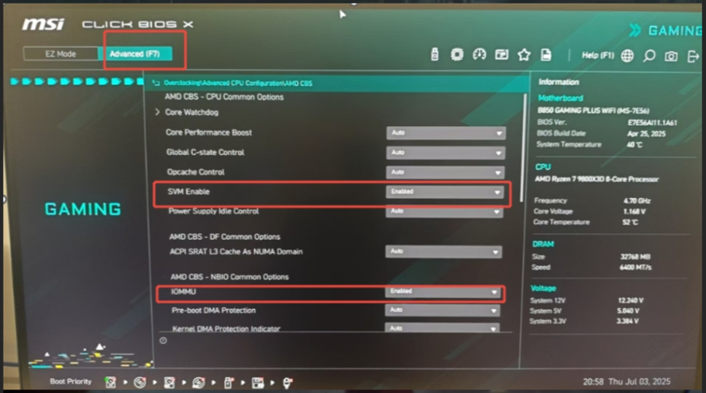Select the first optical disc boot priority icon
706x393 pixels.
click(x=140, y=382)
